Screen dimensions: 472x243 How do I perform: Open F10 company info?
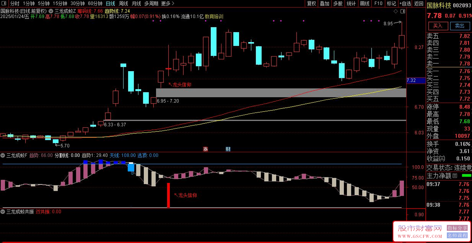378,4
